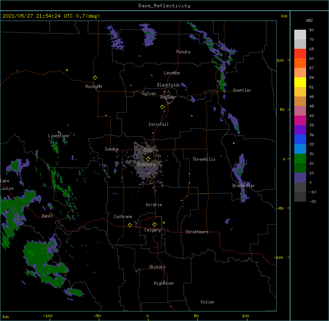Pick the blue 36-33 dBZ legend swatch

point(300,139)
